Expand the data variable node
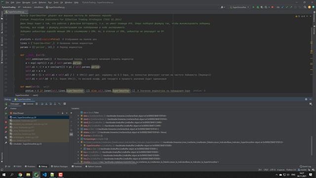The height and width of the screenshot is (178, 316). click(79, 116)
